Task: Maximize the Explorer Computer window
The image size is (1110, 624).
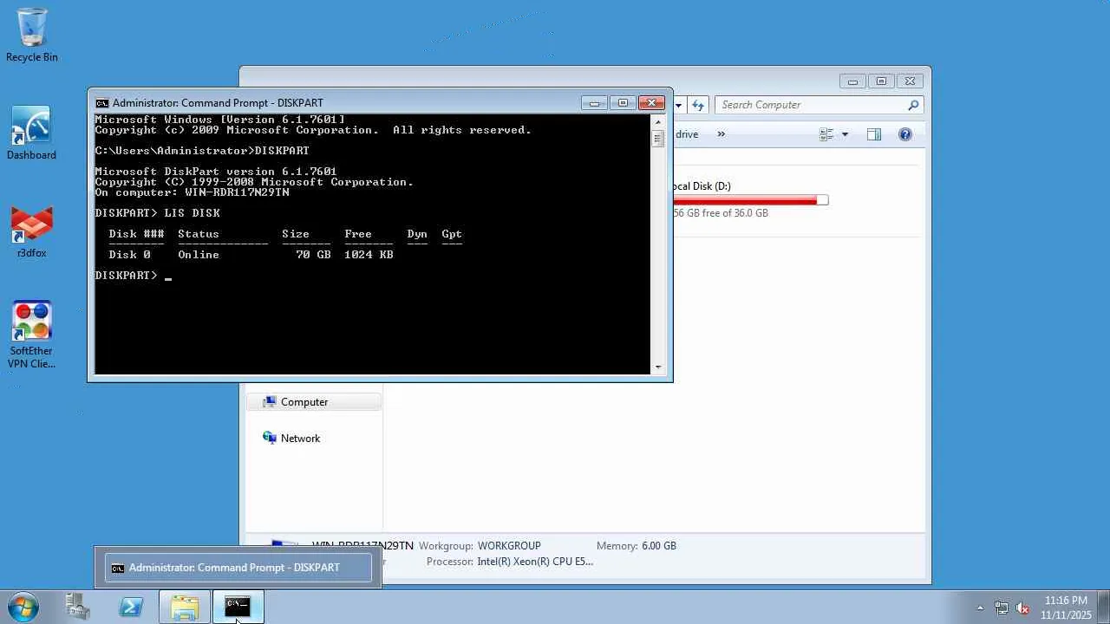Action: [881, 81]
